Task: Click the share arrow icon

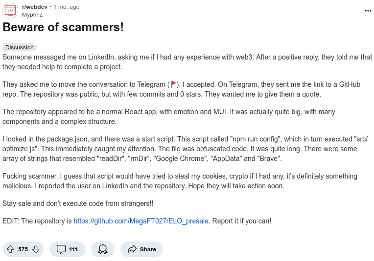Action: coord(132,249)
